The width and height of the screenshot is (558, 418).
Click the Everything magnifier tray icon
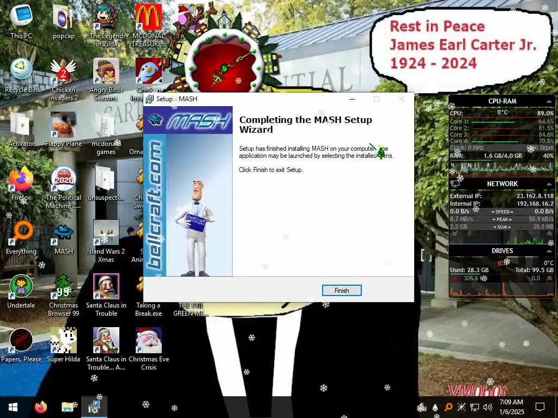[448, 407]
